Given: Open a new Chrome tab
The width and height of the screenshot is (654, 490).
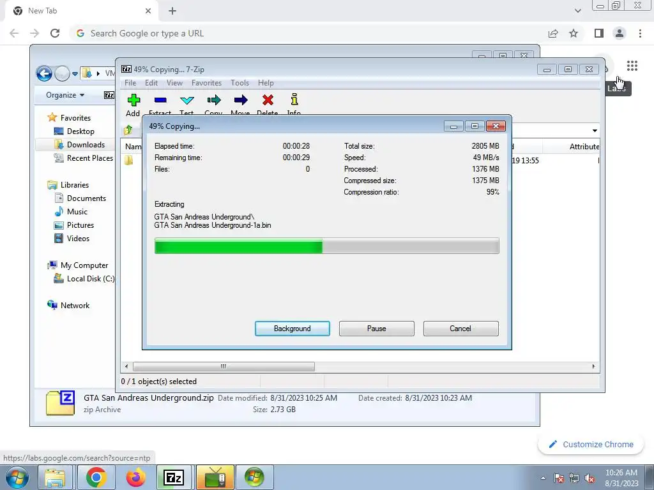Looking at the screenshot, I should pyautogui.click(x=172, y=11).
